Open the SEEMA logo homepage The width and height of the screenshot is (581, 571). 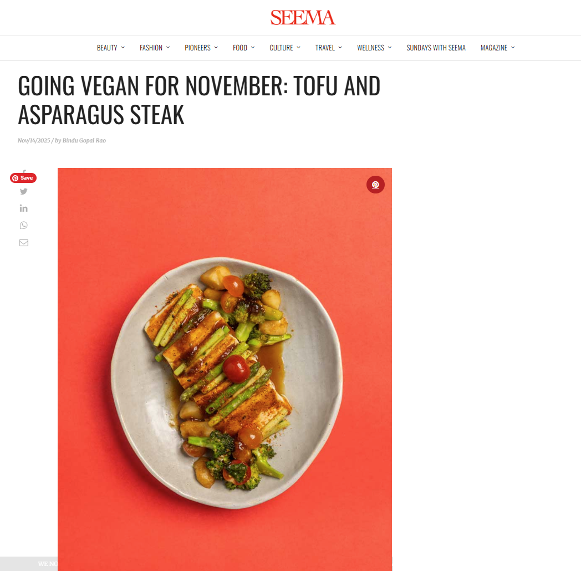click(303, 17)
